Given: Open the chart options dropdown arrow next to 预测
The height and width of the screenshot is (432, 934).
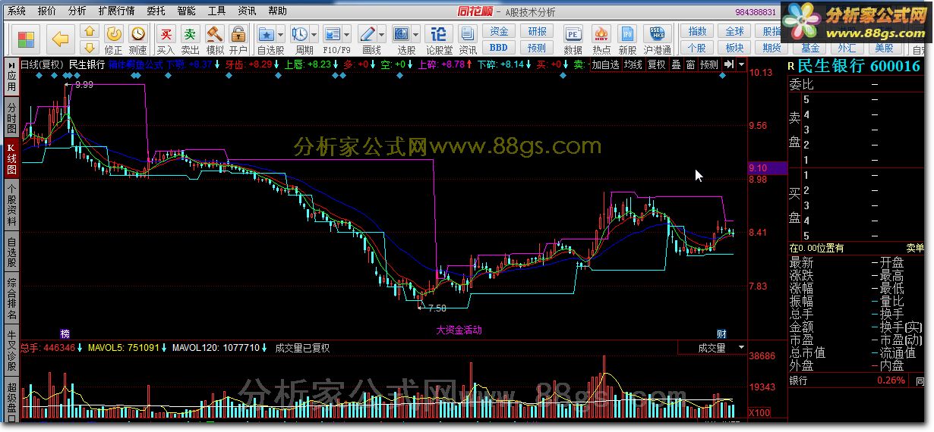Looking at the screenshot, I should point(741,65).
